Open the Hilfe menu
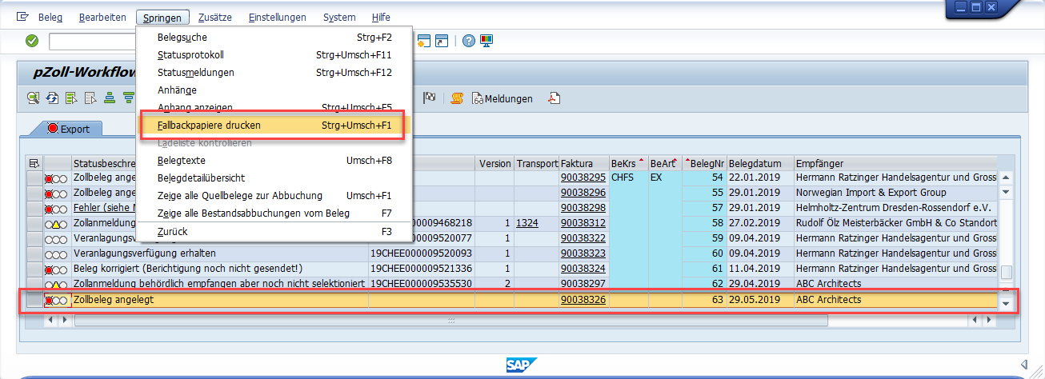1045x379 pixels. point(382,17)
